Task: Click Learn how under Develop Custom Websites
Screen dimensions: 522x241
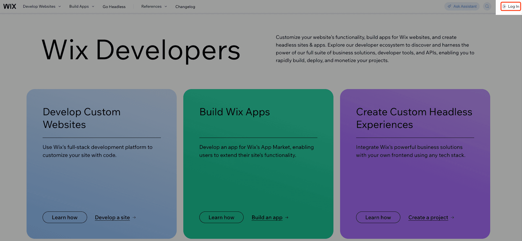Action: pos(65,217)
